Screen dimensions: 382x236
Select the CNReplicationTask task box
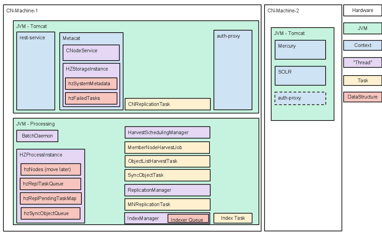click(x=167, y=104)
